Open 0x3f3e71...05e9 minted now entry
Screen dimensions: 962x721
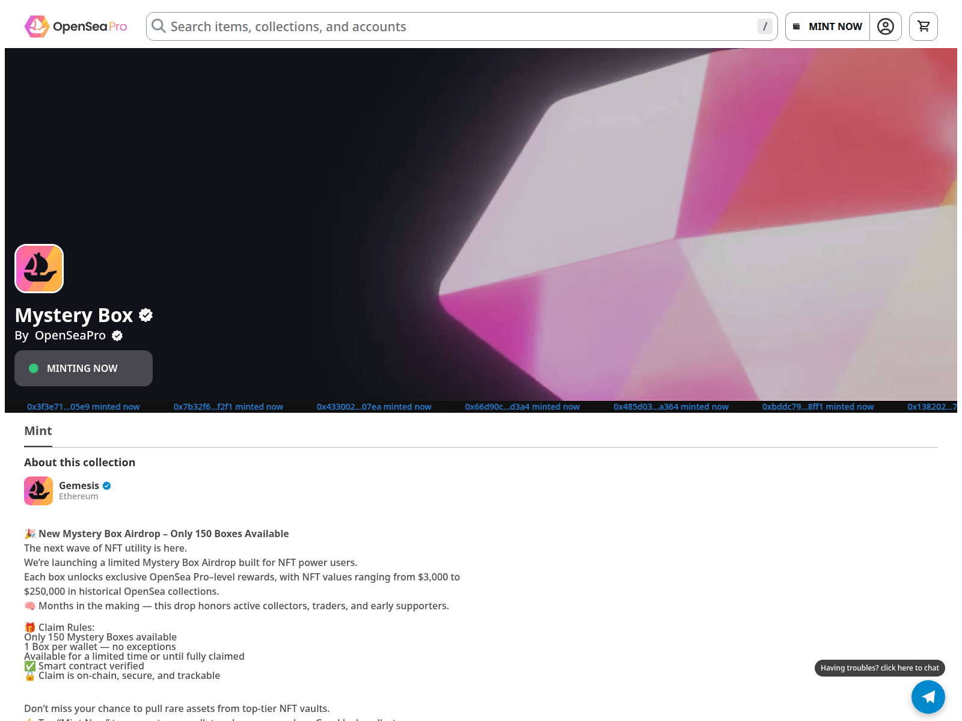pyautogui.click(x=84, y=407)
